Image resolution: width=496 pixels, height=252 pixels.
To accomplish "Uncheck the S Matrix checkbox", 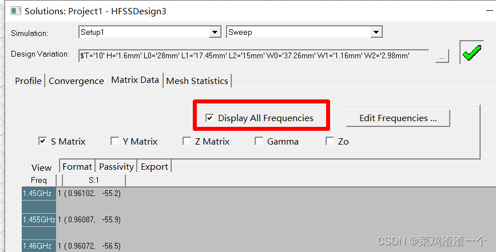I will click(42, 141).
